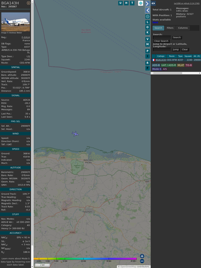The height and width of the screenshot is (268, 201).
Task: Zoom out with the minus button
Action: click(142, 261)
